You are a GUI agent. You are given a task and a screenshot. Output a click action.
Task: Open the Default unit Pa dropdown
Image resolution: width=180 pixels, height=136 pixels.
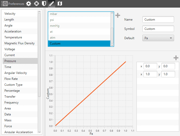tap(158, 38)
